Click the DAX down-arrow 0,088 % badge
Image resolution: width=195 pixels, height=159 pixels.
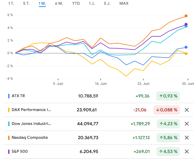click(x=167, y=110)
